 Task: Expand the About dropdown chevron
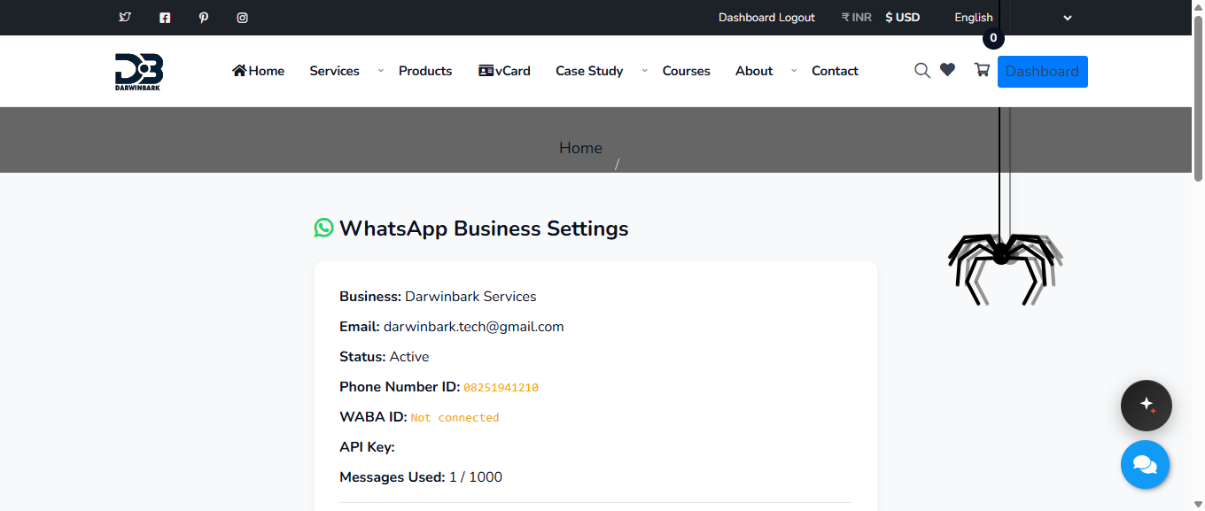[x=794, y=70]
